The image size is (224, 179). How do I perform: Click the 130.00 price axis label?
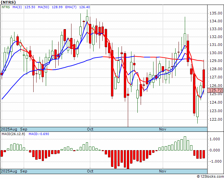point(216,53)
